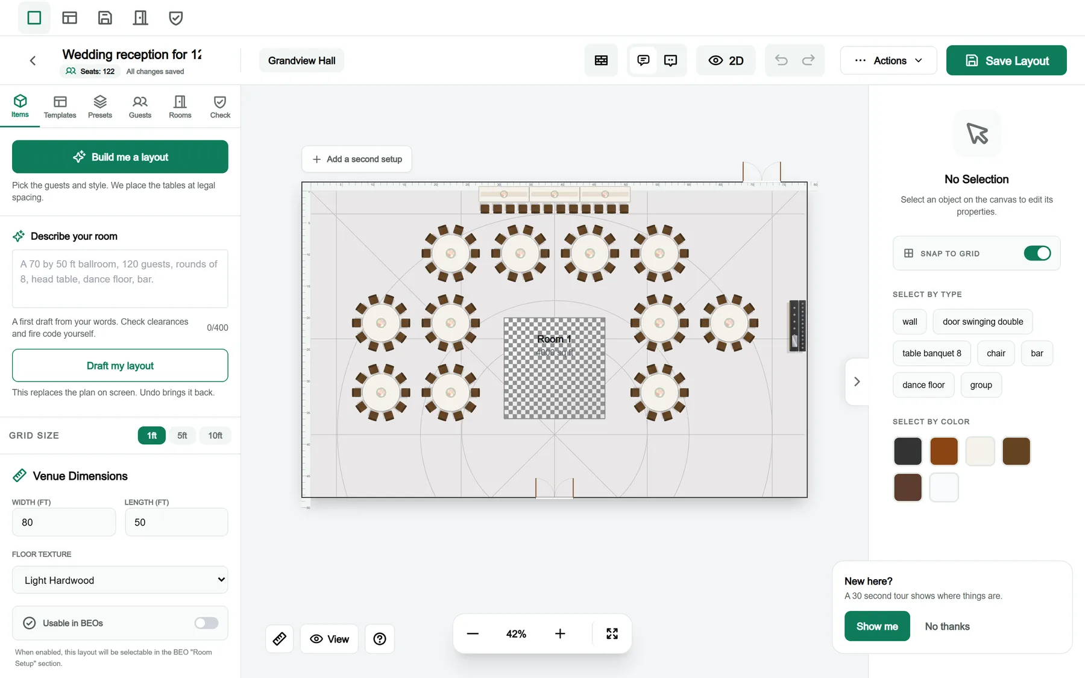Screen dimensions: 1085x678
Task: Set grid size to 10ft
Action: tap(215, 436)
